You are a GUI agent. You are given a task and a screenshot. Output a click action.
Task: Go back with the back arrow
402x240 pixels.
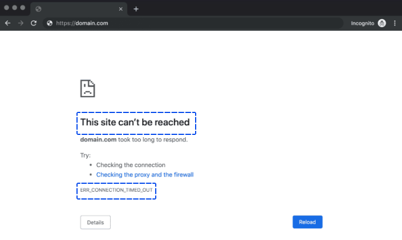pos(8,23)
